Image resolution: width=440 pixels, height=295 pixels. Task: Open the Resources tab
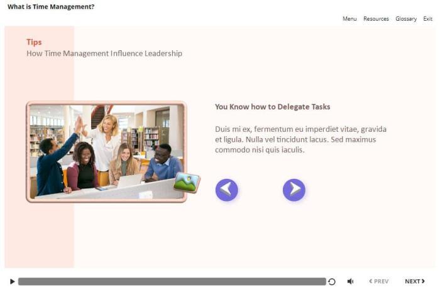[x=376, y=19]
